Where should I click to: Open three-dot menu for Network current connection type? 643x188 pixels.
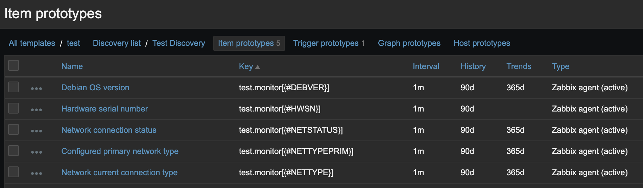click(37, 173)
